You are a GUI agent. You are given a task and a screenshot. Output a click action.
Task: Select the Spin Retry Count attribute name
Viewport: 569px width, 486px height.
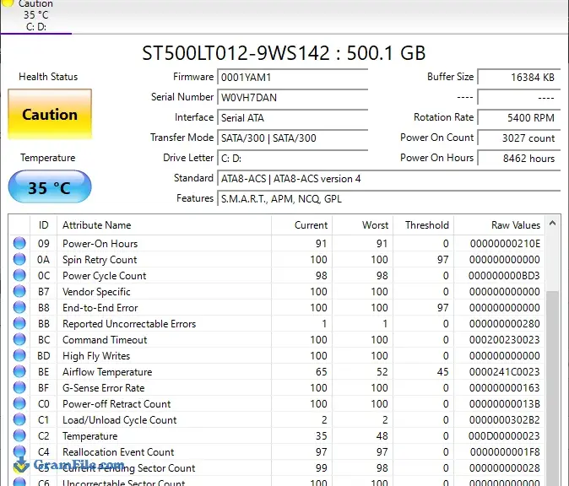point(100,260)
